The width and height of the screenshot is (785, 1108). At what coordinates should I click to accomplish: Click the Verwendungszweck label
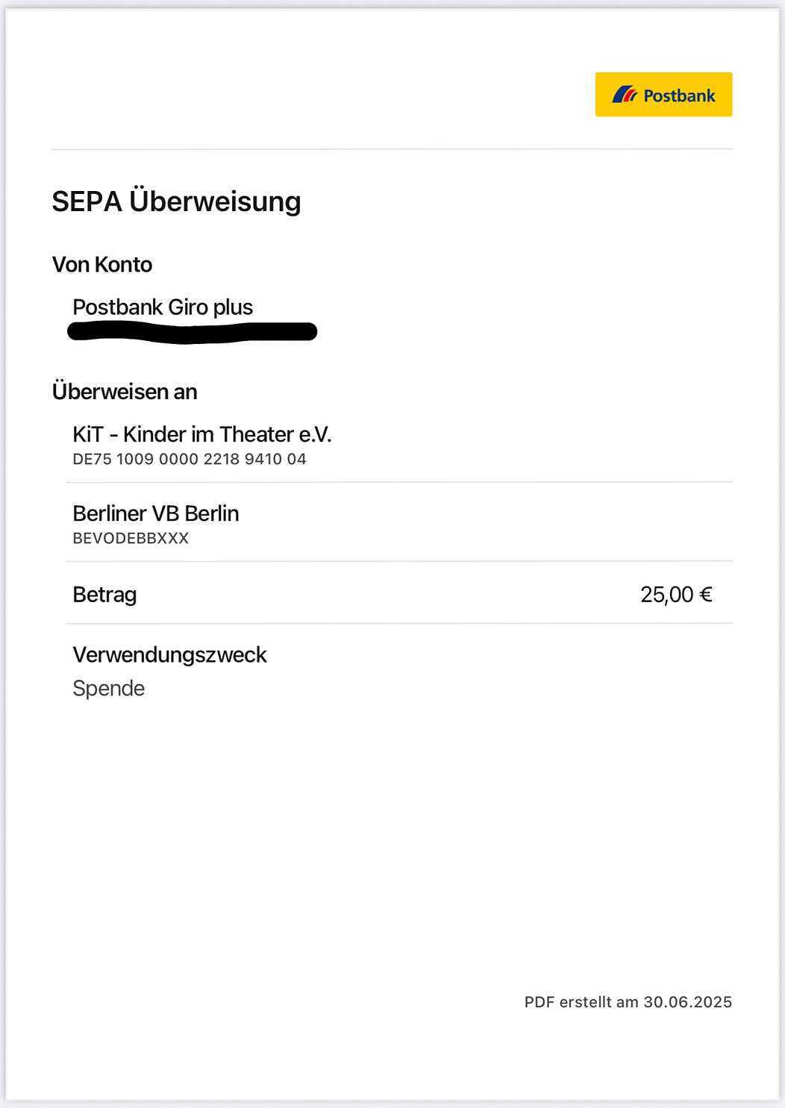(x=169, y=655)
